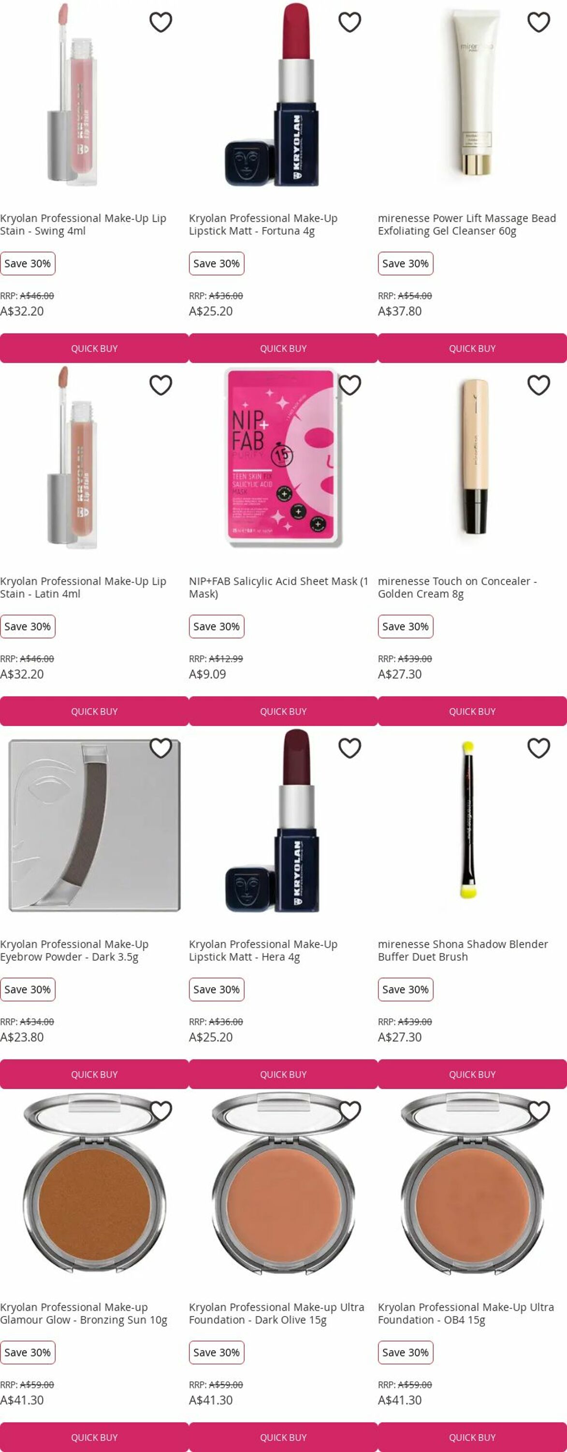Add Kryolan Lipstick Matt Hera to wishlist
Screen dimensions: 567x1452
(x=349, y=749)
